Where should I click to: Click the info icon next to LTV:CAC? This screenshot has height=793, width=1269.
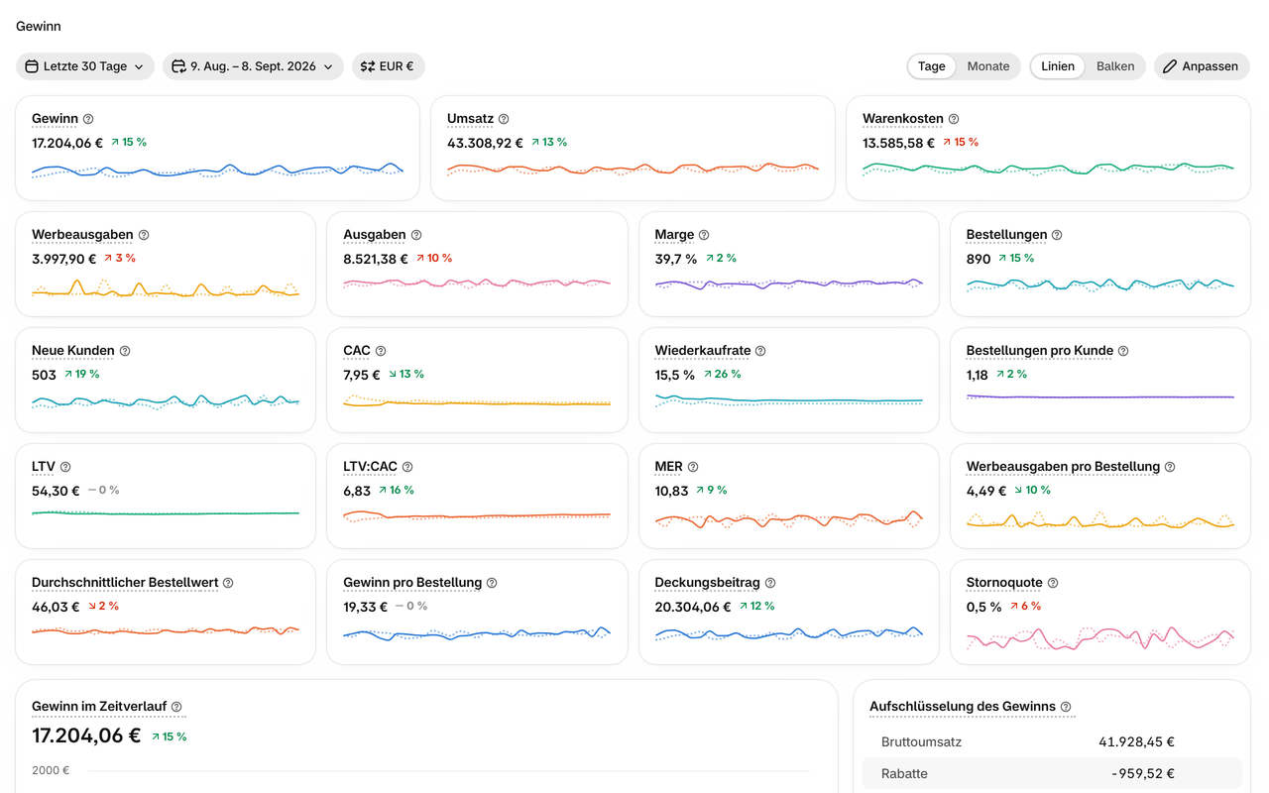(x=407, y=467)
